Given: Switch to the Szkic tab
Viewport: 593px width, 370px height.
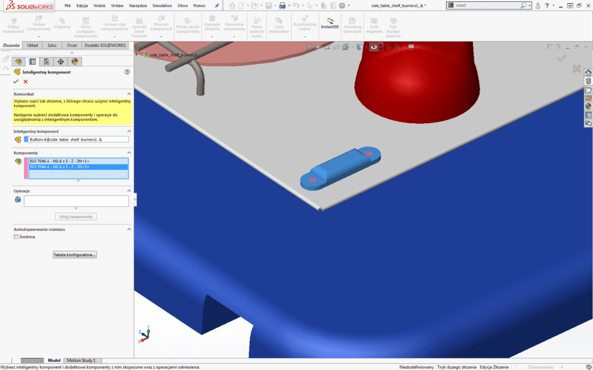Looking at the screenshot, I should point(52,45).
